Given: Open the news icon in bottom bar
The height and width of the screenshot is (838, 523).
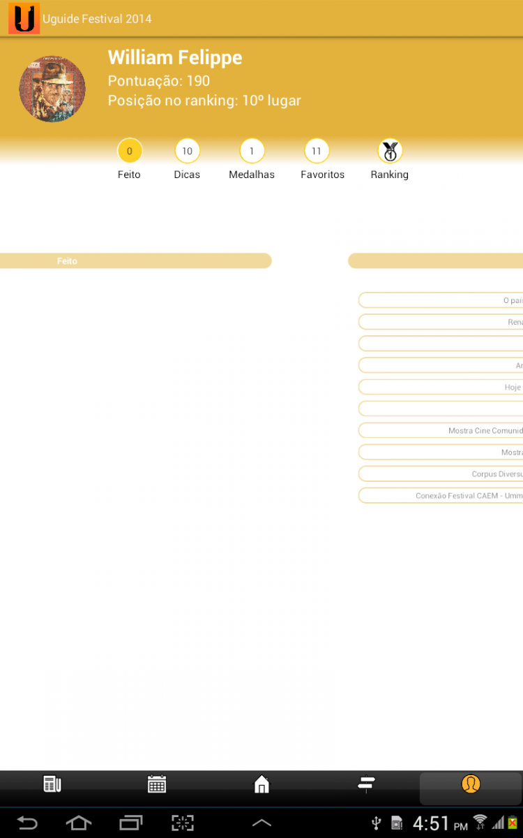Looking at the screenshot, I should (52, 784).
